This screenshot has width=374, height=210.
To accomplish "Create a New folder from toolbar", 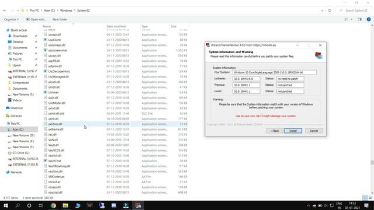I will tap(60, 19).
